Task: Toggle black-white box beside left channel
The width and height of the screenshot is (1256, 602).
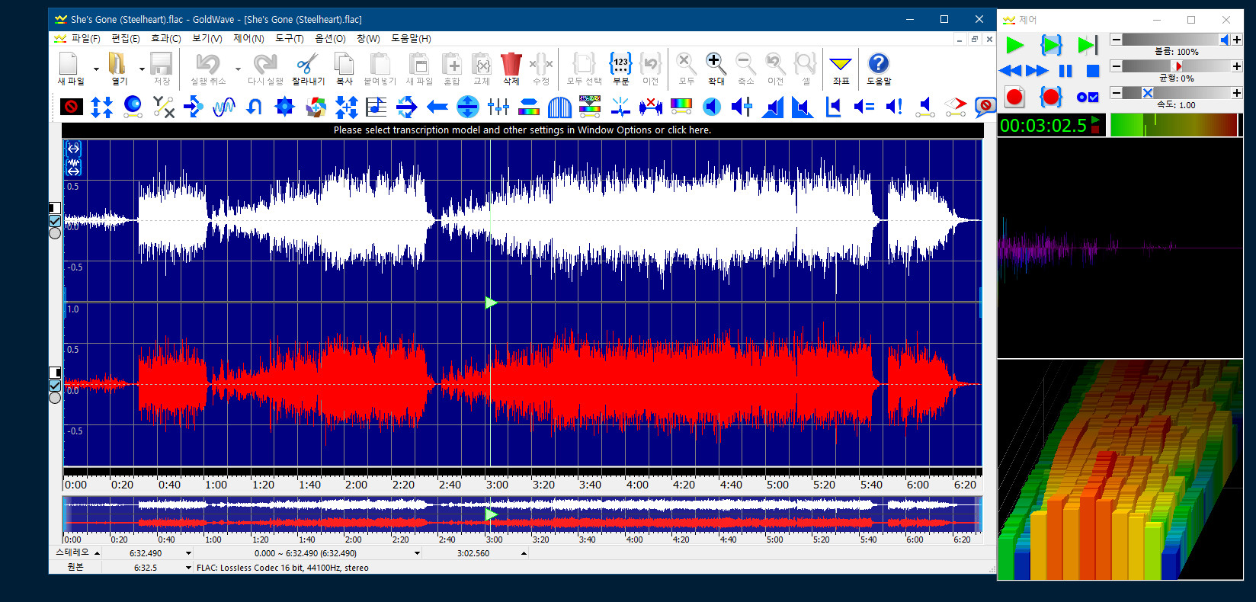Action: (x=55, y=208)
